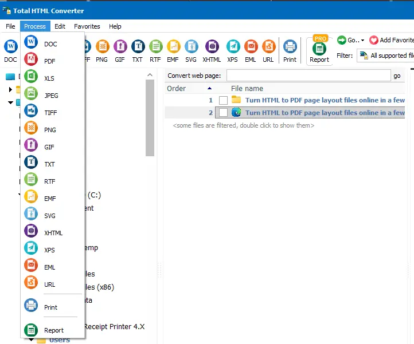
Task: Choose RTF in the Process menu
Action: coord(52,181)
